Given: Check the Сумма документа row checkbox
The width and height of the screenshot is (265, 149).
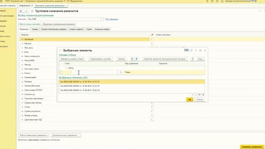Looking at the screenshot, I should tap(152, 111).
